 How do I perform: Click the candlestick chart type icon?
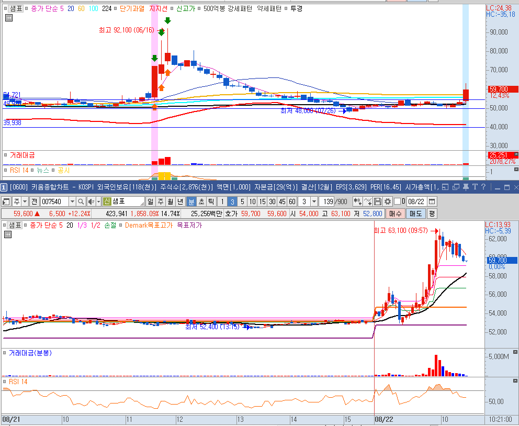tap(357, 201)
